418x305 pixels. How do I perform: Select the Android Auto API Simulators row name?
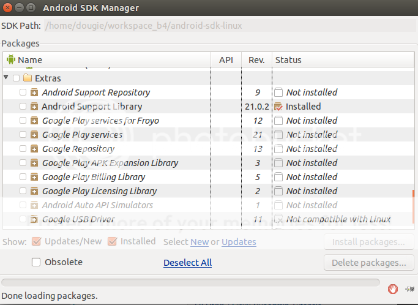click(x=97, y=205)
